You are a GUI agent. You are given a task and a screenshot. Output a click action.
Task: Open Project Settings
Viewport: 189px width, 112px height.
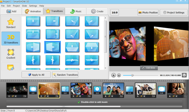pos(174,13)
